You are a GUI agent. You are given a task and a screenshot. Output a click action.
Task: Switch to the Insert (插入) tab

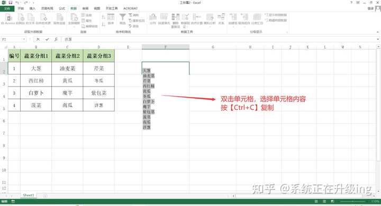[32, 8]
